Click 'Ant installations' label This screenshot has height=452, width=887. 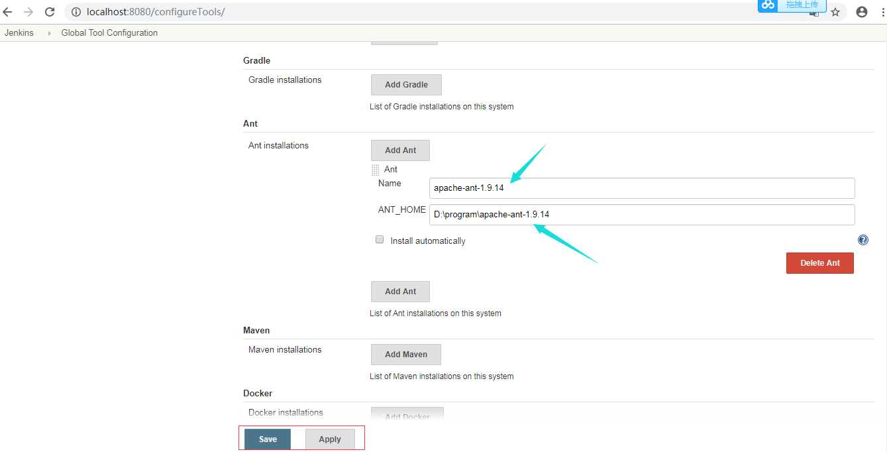coord(278,146)
